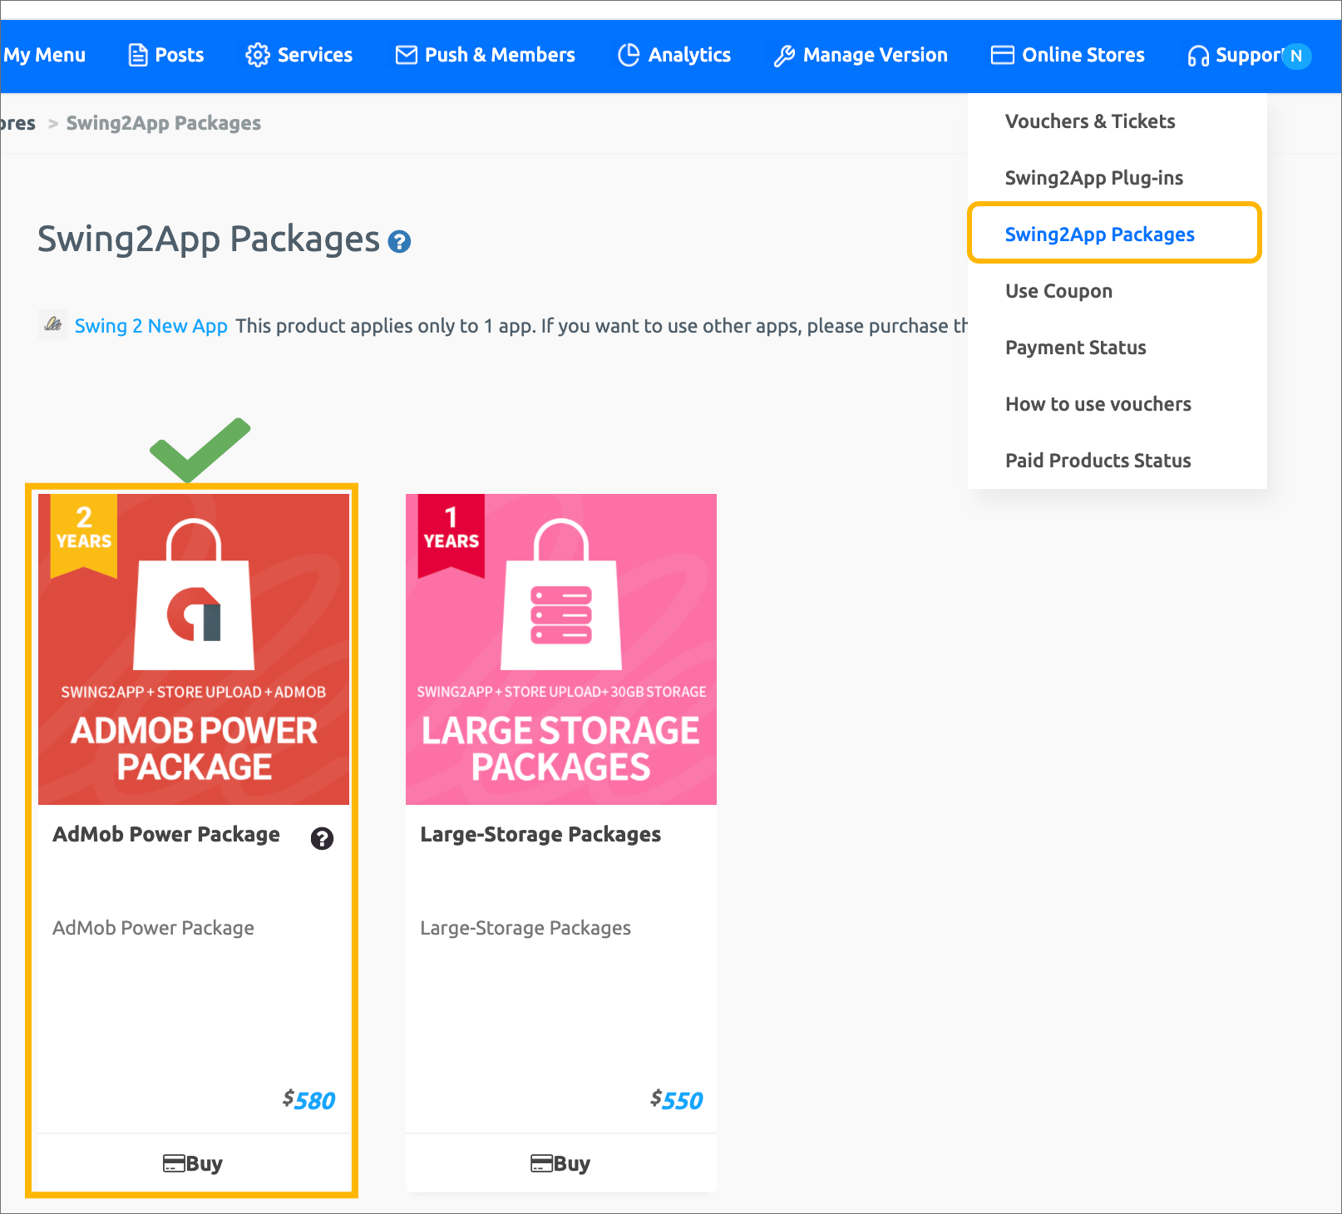Select Use Coupon from the menu

coord(1058,291)
